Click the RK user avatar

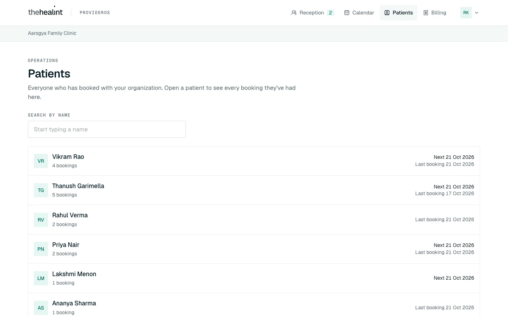(466, 13)
